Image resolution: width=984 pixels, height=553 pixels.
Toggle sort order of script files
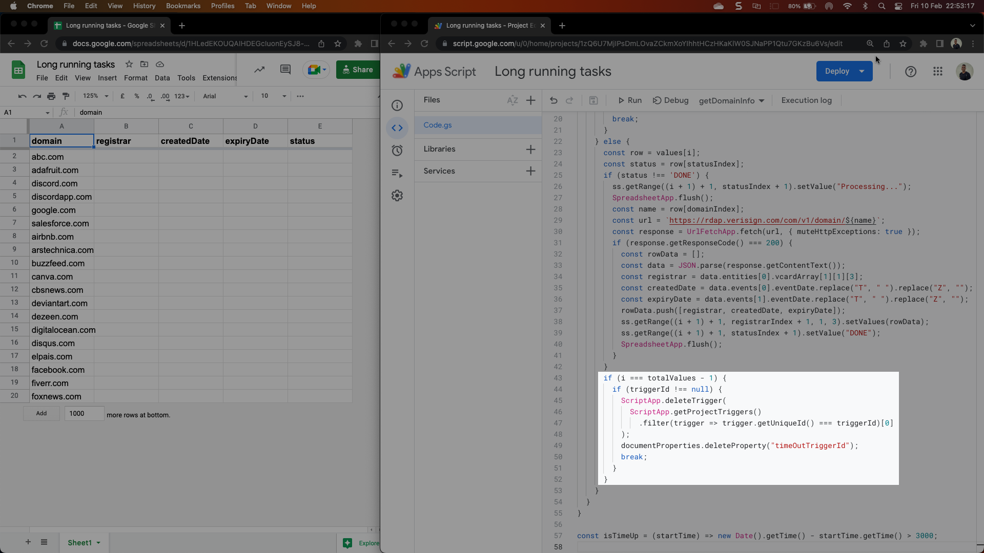tap(512, 100)
